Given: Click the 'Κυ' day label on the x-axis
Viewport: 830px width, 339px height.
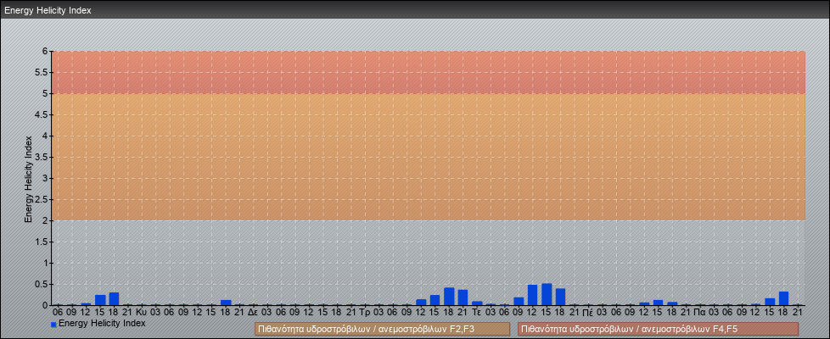Looking at the screenshot, I should [x=142, y=313].
